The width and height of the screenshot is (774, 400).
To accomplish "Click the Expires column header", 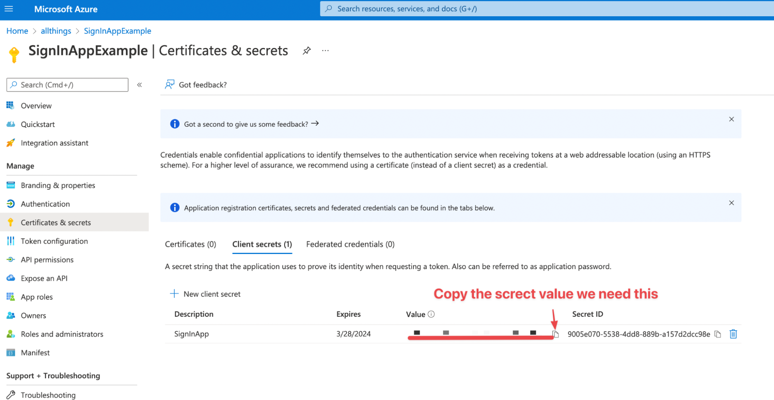I will [348, 314].
